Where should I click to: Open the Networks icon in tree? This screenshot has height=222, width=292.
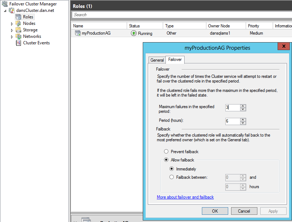(x=18, y=36)
